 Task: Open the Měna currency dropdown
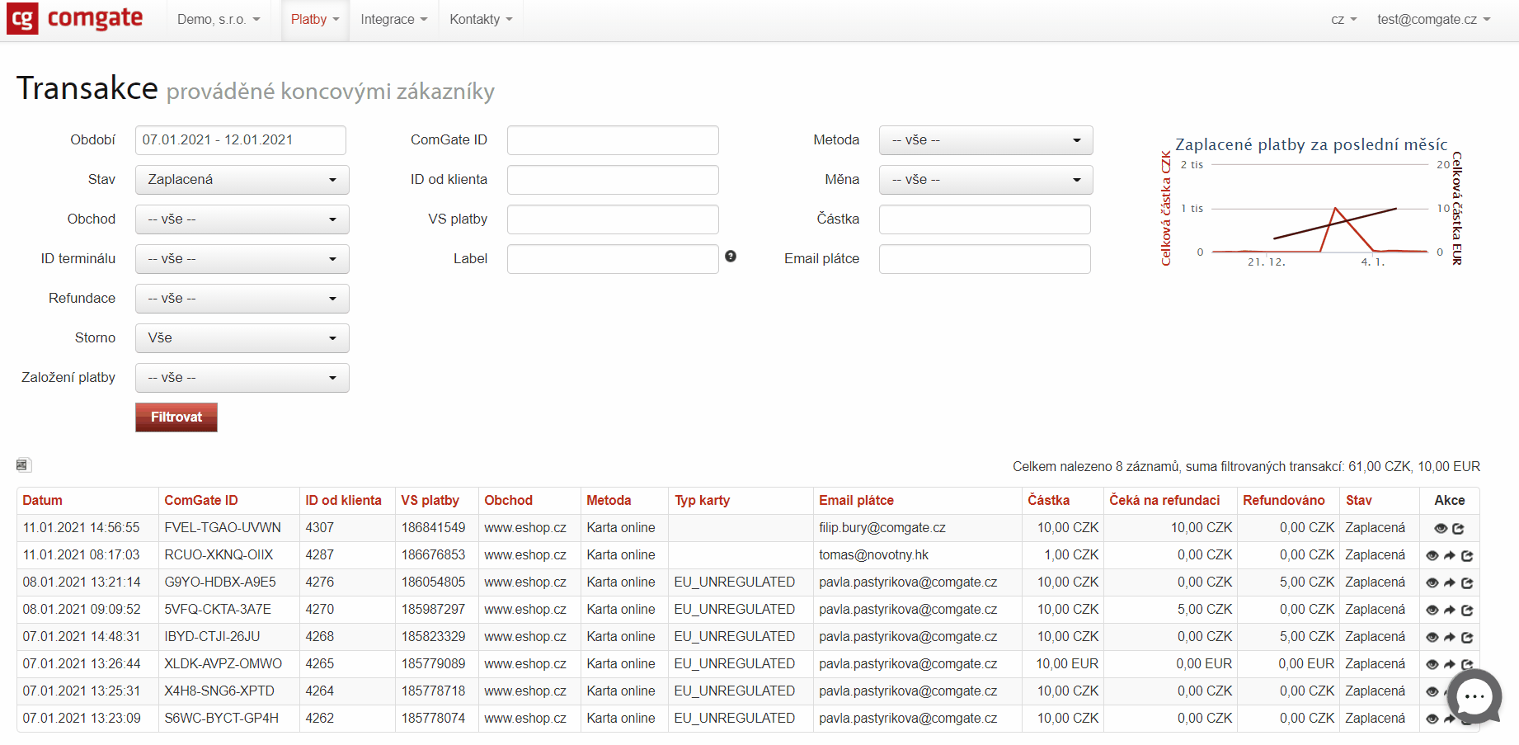[985, 180]
